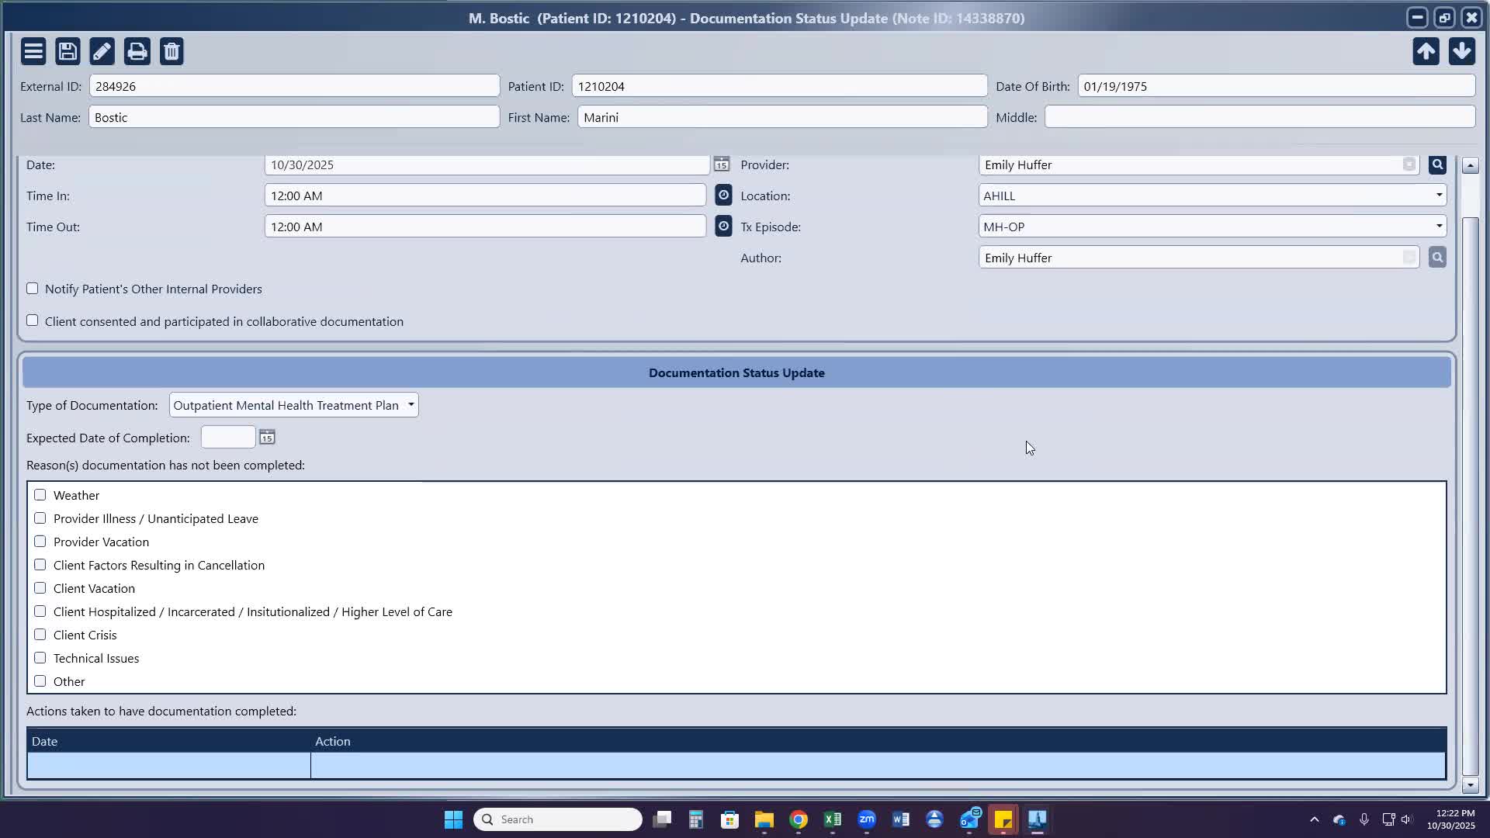The width and height of the screenshot is (1490, 838).
Task: Open Zoom from taskbar
Action: pos(867,819)
